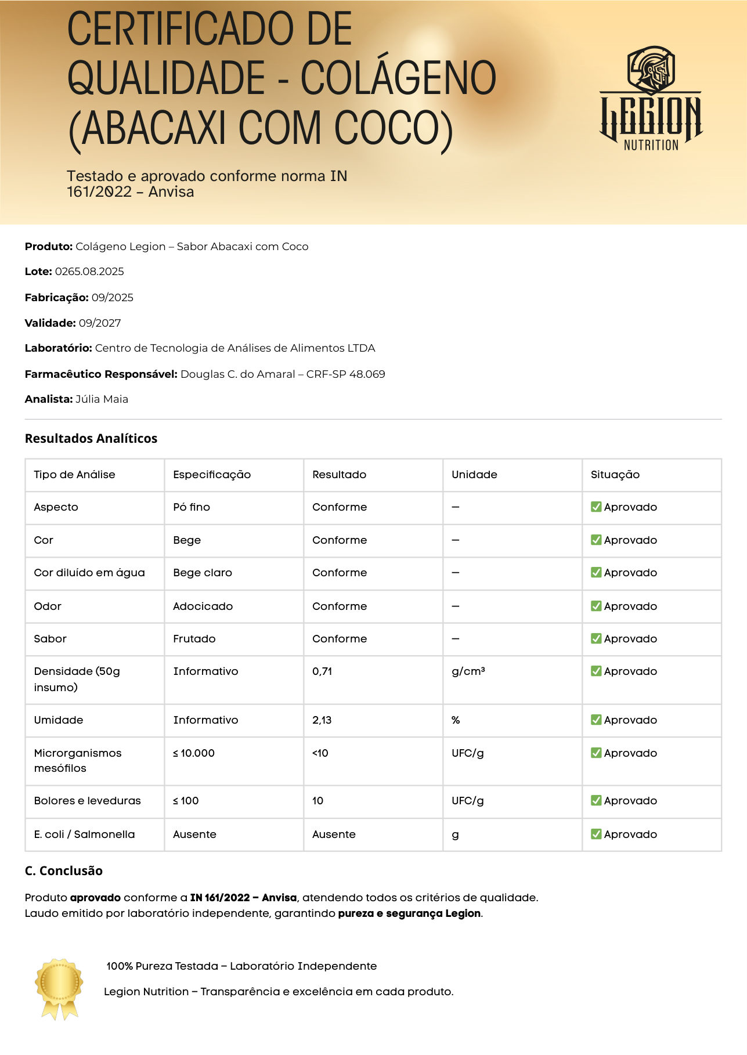This screenshot has width=747, height=1055.
Task: Click the "Especificação" column header
Action: [212, 475]
